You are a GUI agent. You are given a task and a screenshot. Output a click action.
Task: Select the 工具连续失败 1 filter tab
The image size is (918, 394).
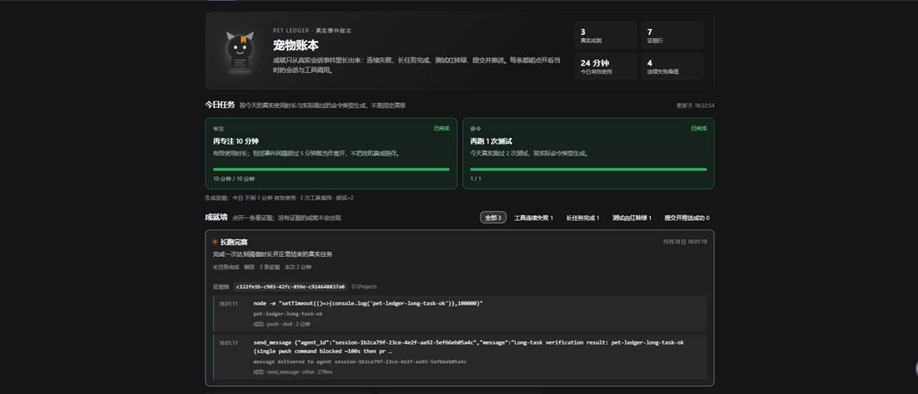533,217
